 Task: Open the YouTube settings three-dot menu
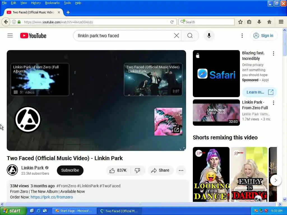(242, 36)
